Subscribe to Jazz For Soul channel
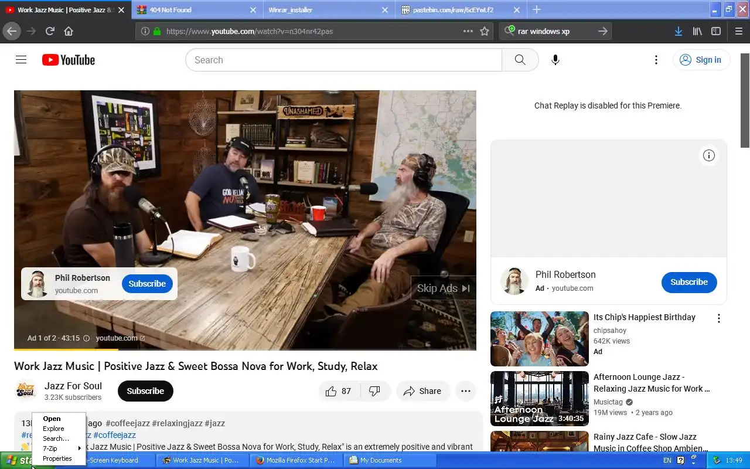The width and height of the screenshot is (750, 469). coord(145,391)
